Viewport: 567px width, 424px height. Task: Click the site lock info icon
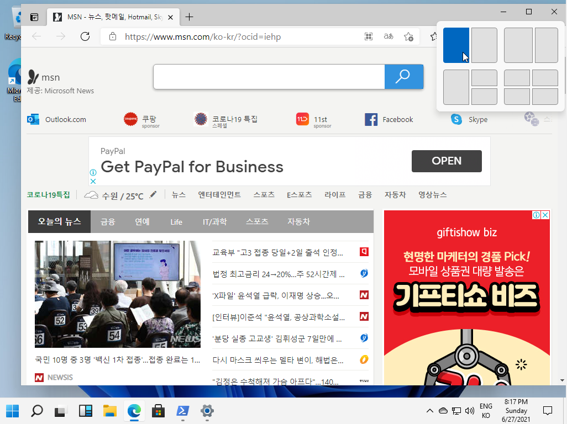(113, 36)
